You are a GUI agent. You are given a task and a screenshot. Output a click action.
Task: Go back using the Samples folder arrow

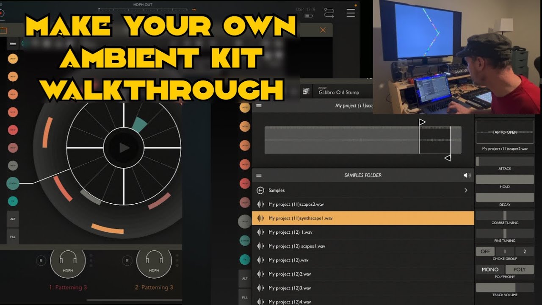[260, 191]
